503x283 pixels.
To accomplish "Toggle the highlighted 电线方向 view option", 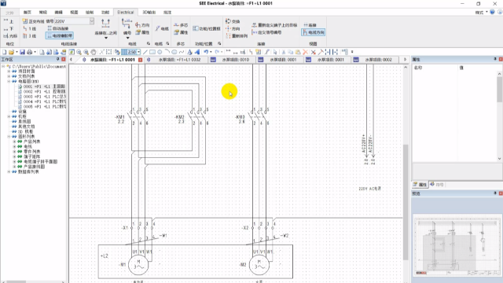I will [313, 32].
